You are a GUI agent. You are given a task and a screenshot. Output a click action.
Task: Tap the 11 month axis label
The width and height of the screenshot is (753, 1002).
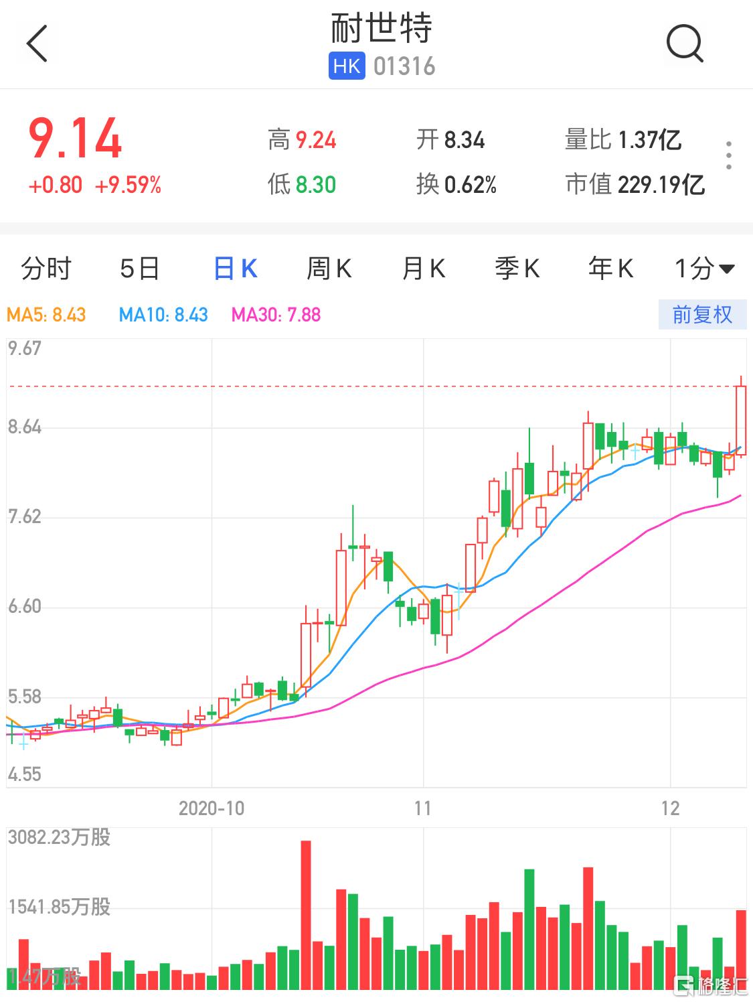pyautogui.click(x=422, y=808)
